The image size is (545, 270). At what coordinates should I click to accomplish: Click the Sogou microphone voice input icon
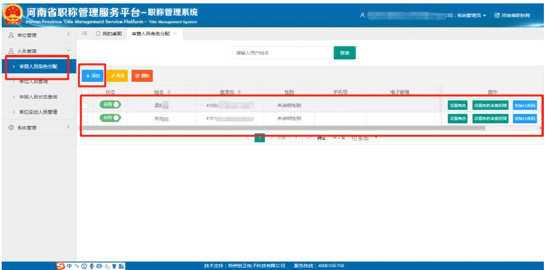tap(92, 266)
